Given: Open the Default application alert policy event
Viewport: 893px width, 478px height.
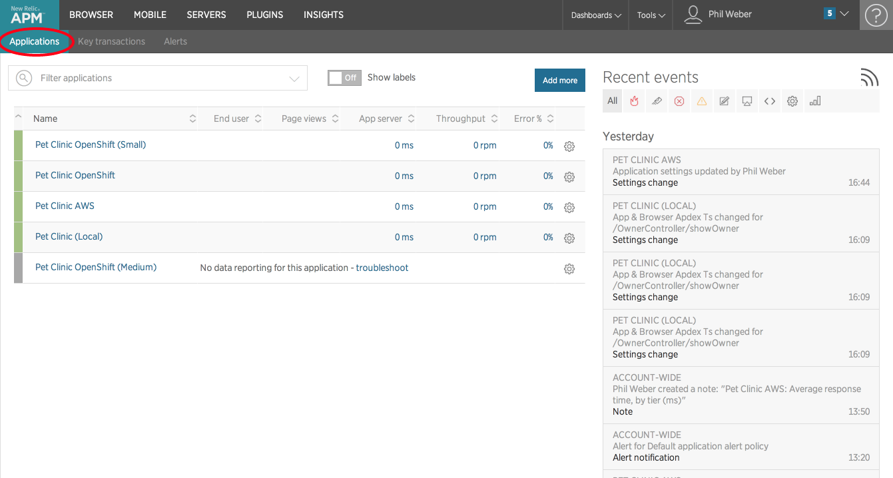Looking at the screenshot, I should pyautogui.click(x=741, y=447).
